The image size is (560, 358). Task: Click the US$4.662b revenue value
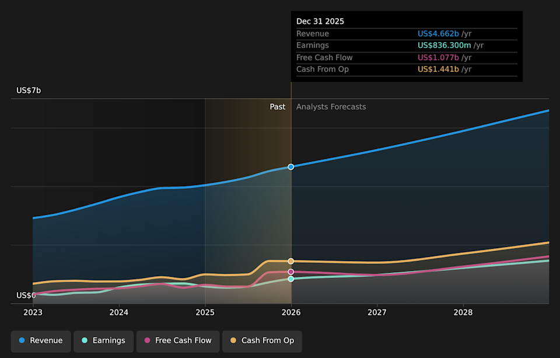(x=438, y=34)
